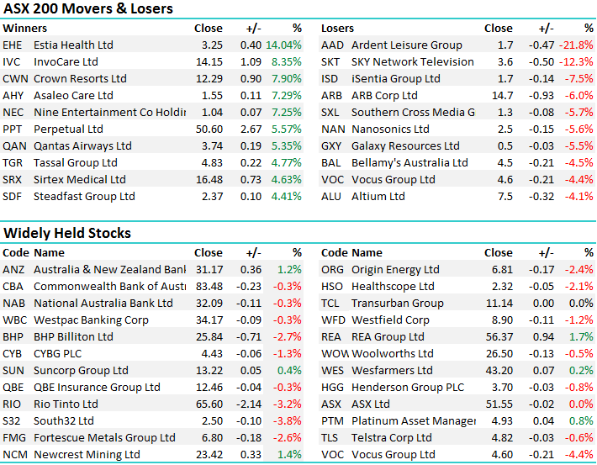The height and width of the screenshot is (465, 597).
Task: Select the EHE stock code
Action: pyautogui.click(x=13, y=45)
